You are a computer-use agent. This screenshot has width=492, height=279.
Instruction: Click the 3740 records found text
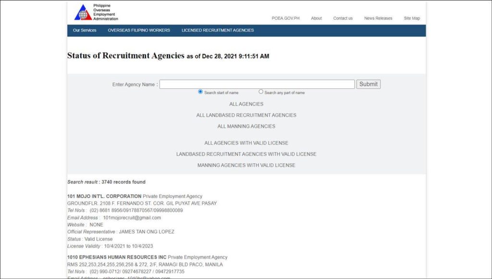[123, 182]
